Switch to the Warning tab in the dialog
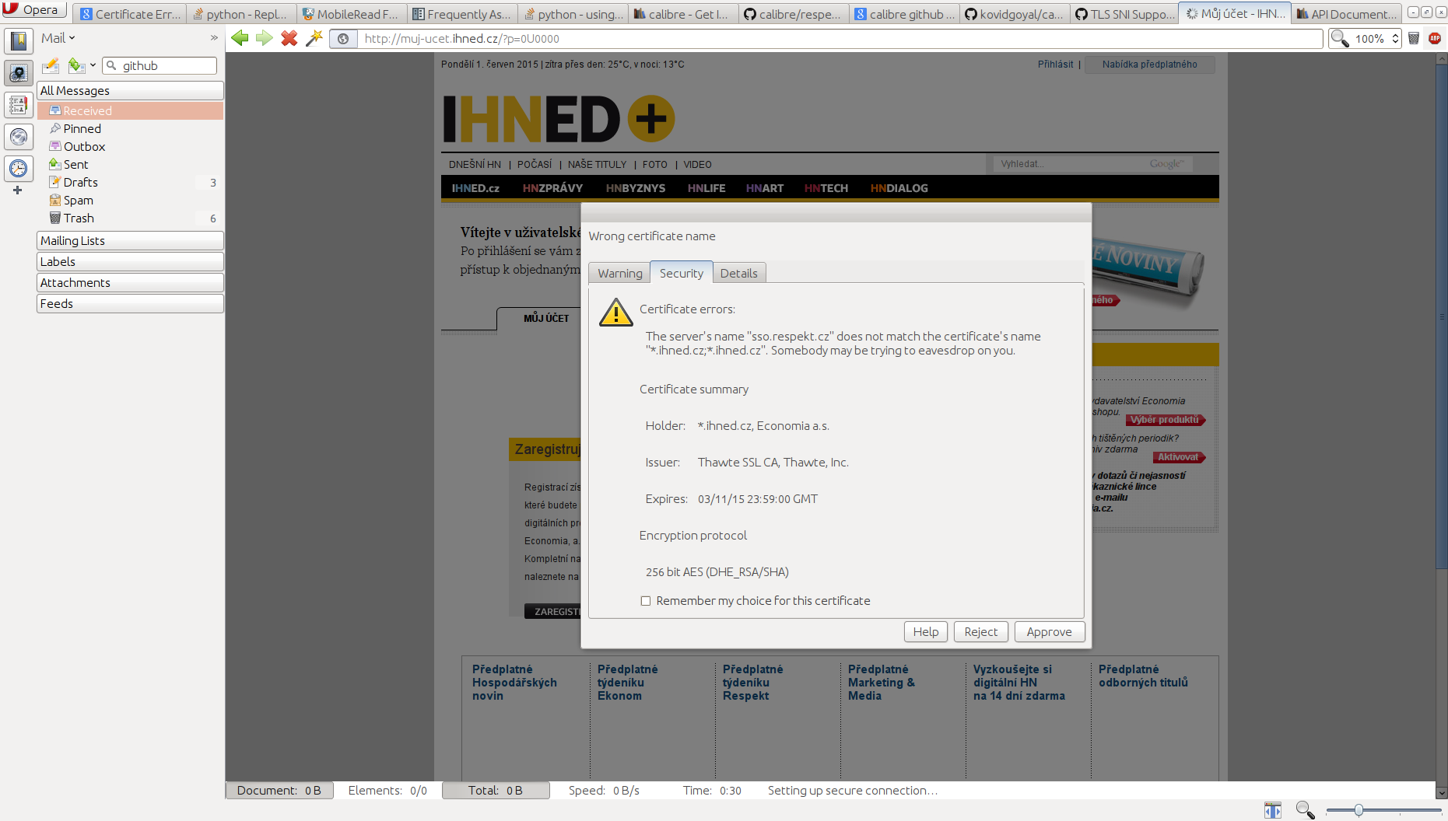Screen dimensions: 1448x821 pos(620,274)
